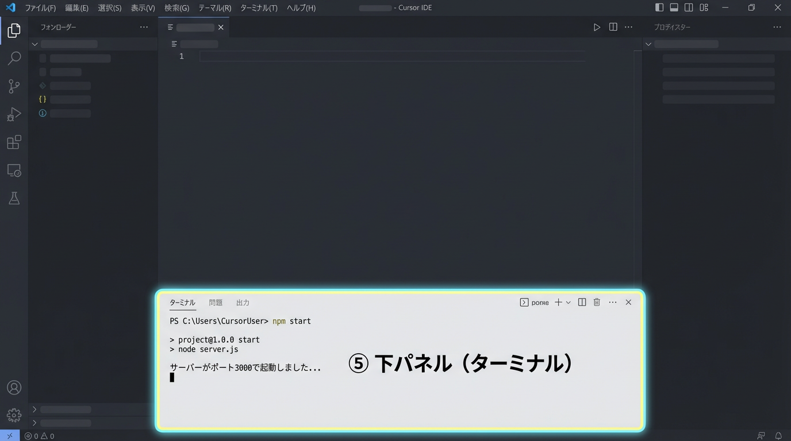Open the Remote Explorer icon
791x441 pixels.
pos(14,170)
